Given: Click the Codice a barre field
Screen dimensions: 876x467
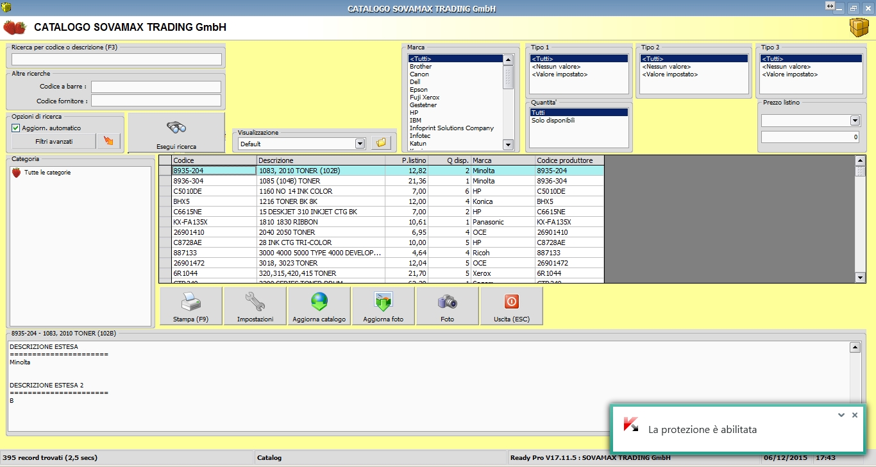Looking at the screenshot, I should pos(156,87).
